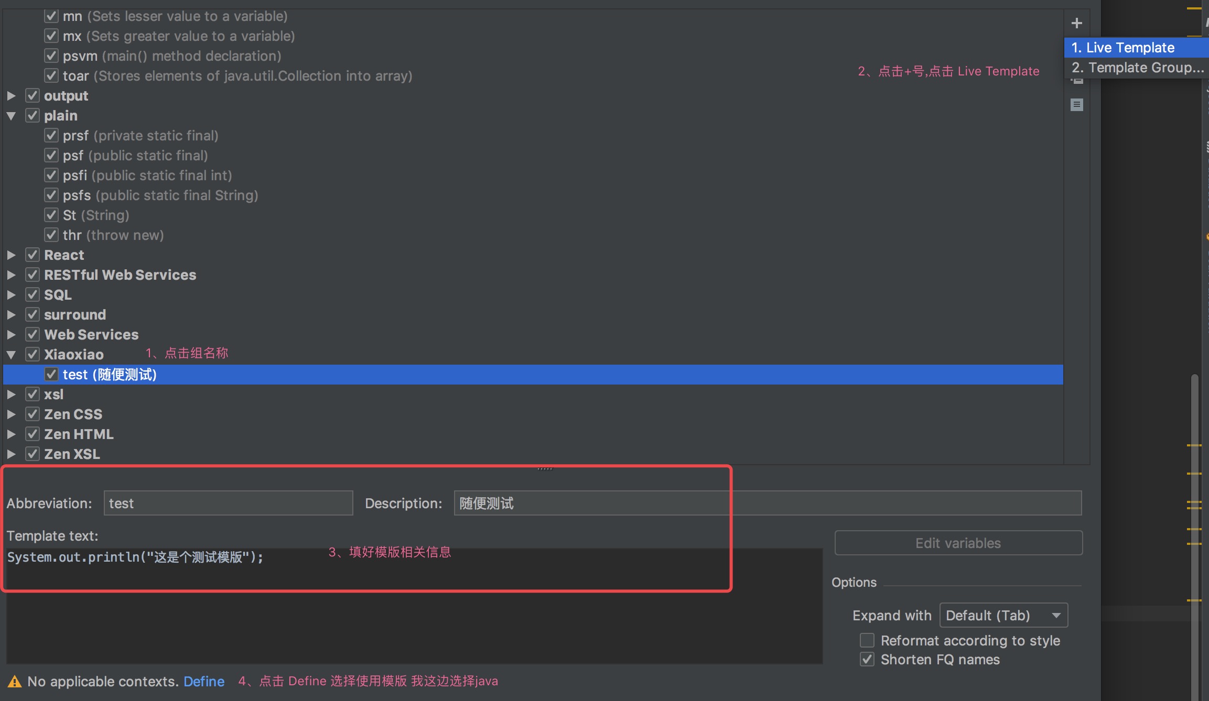Expand the Zen HTML group
The width and height of the screenshot is (1209, 701).
[11, 434]
